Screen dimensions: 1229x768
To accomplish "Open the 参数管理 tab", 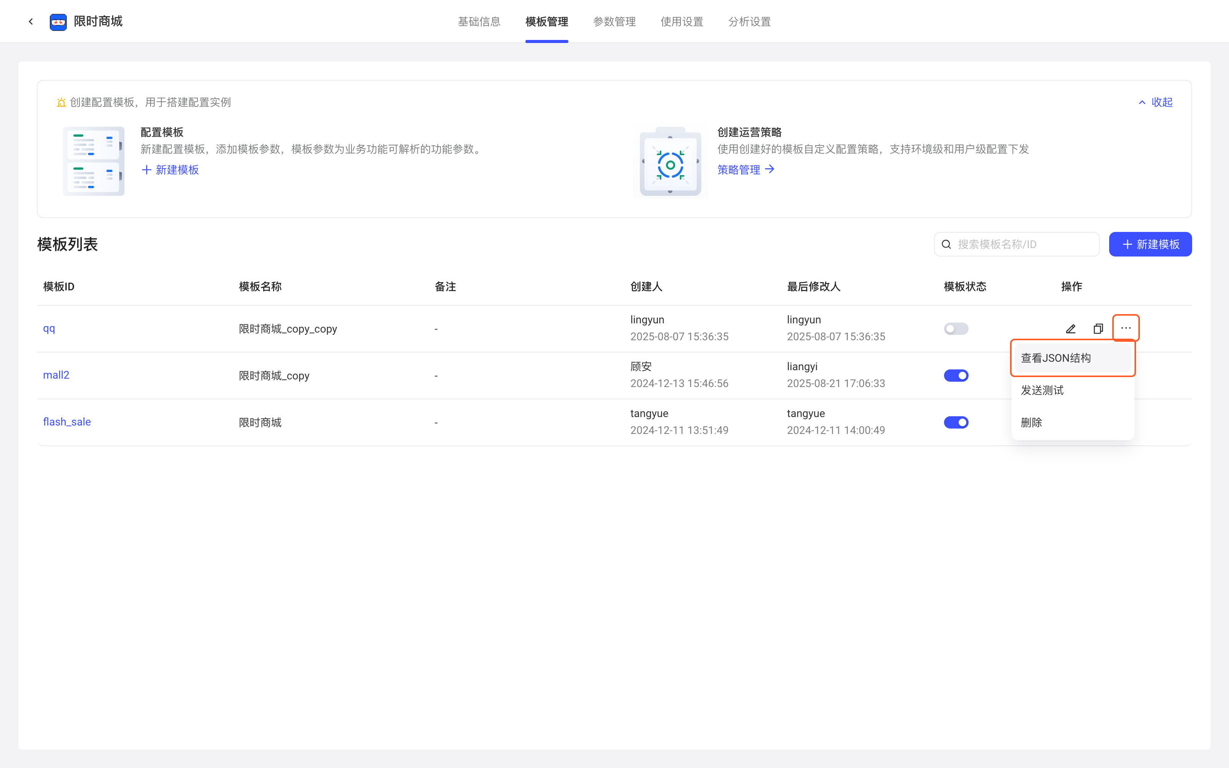I will [614, 22].
